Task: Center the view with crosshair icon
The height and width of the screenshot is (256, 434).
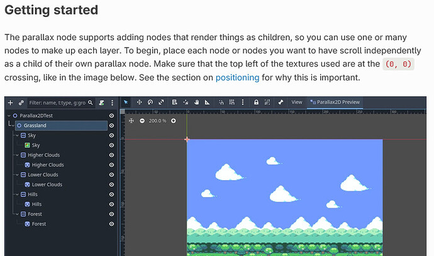Action: 131,120
